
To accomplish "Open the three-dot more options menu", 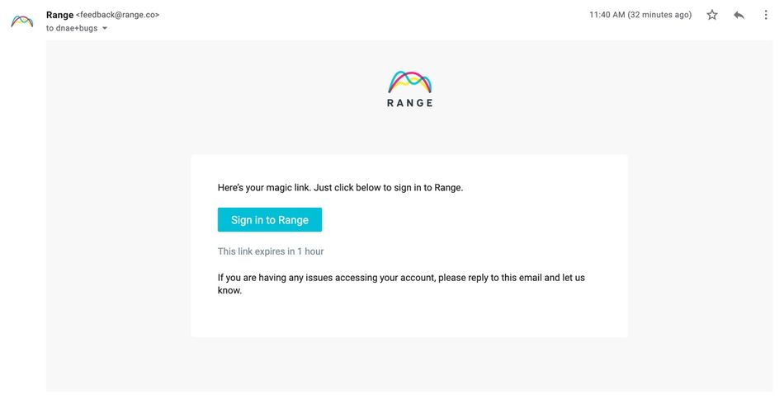I will coord(766,15).
